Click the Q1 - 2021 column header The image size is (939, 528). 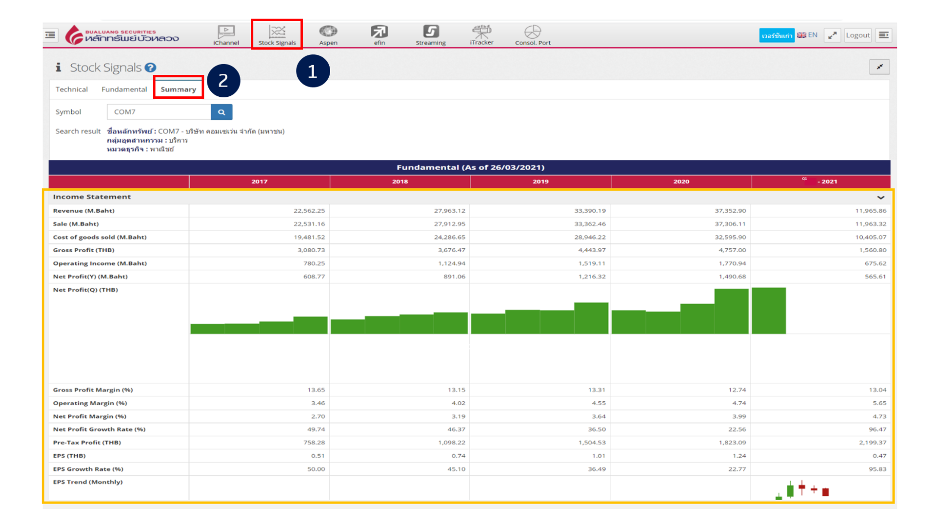point(821,181)
